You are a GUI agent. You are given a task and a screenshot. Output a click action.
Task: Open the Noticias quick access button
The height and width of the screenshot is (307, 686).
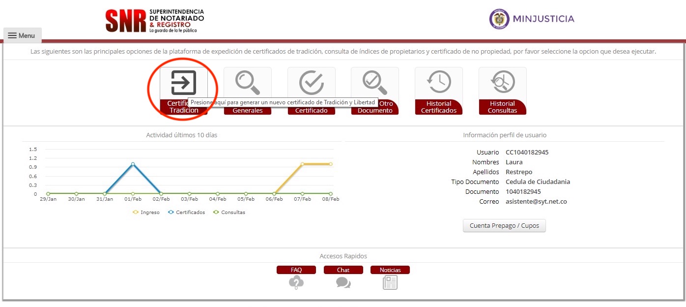point(390,270)
